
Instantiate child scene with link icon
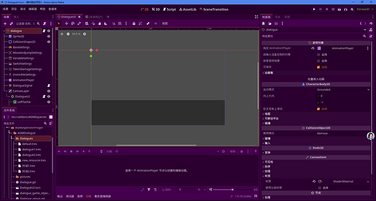pos(11,24)
